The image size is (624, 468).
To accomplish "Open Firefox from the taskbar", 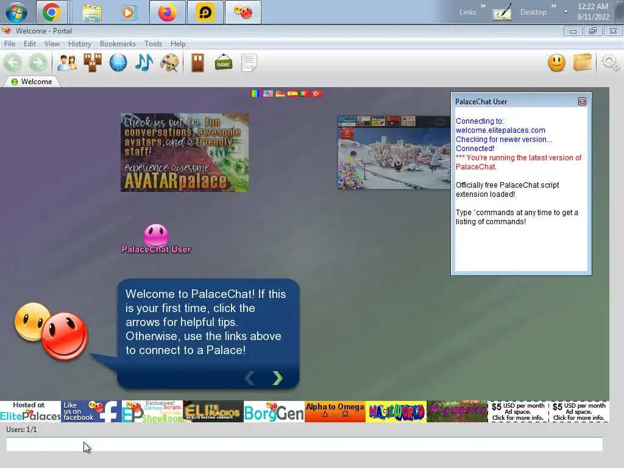I will tap(167, 12).
